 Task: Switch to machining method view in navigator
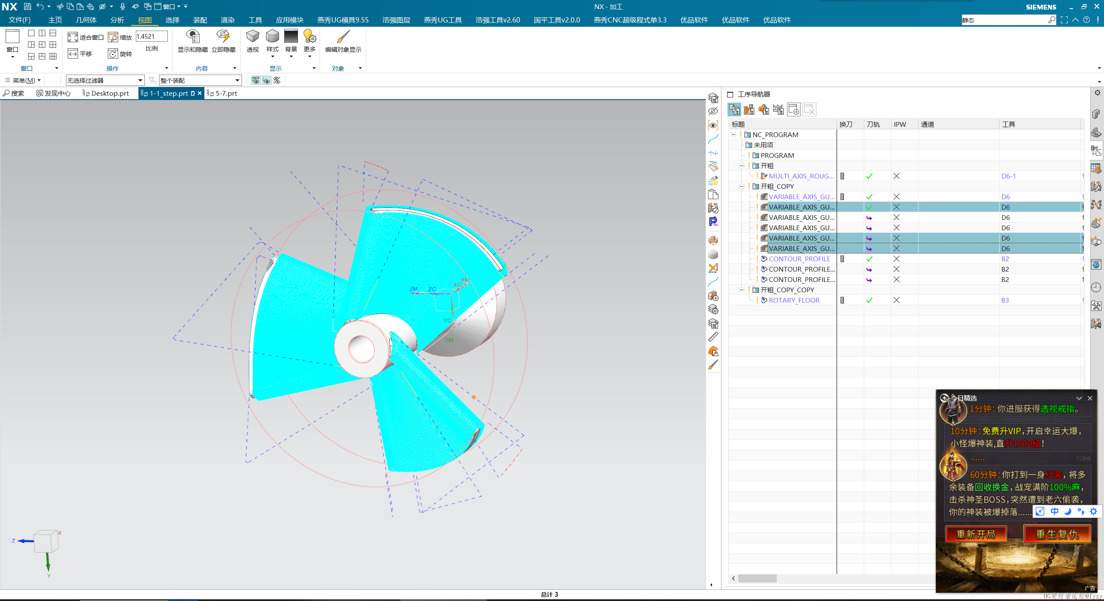778,110
